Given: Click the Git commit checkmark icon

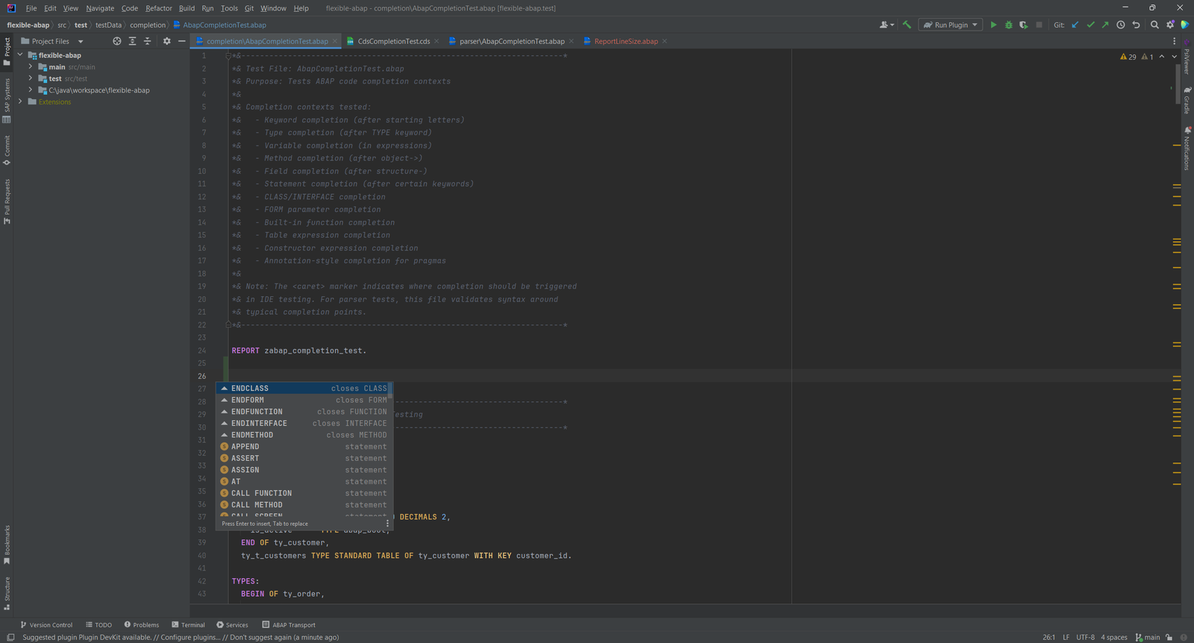Looking at the screenshot, I should [x=1090, y=25].
